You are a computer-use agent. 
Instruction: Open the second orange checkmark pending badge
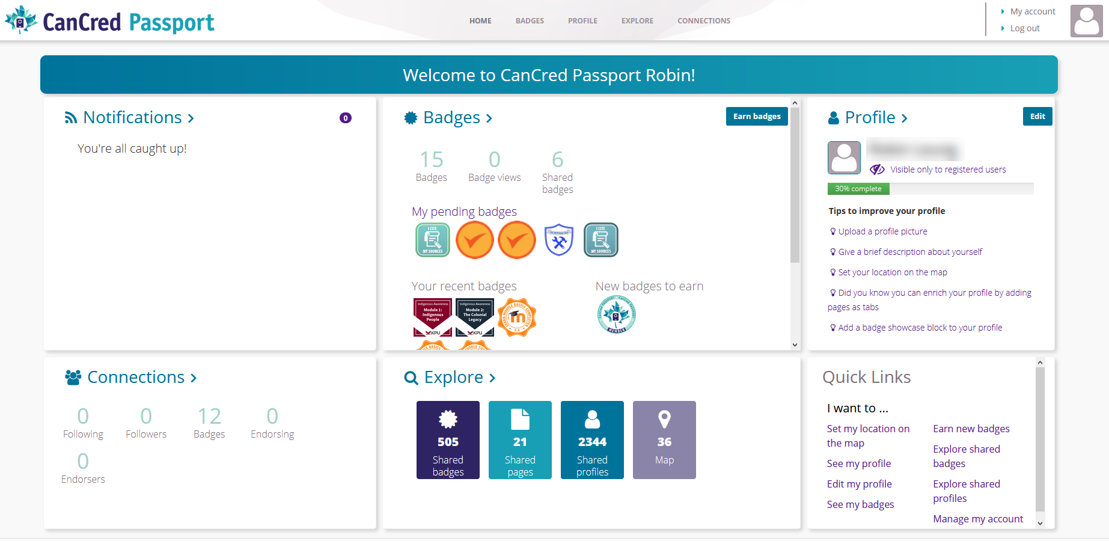(517, 240)
